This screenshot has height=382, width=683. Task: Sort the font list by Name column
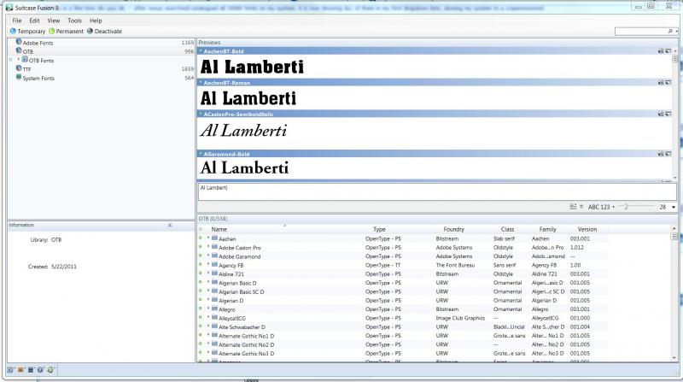[219, 229]
